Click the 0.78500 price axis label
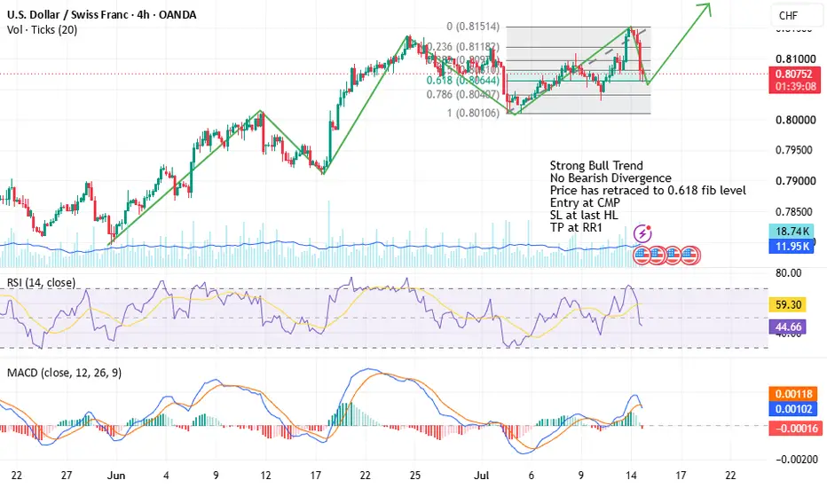The image size is (827, 488). 794,211
